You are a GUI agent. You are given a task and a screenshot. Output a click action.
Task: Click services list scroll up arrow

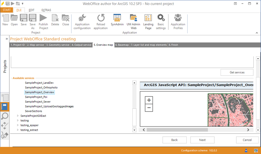tap(134, 83)
